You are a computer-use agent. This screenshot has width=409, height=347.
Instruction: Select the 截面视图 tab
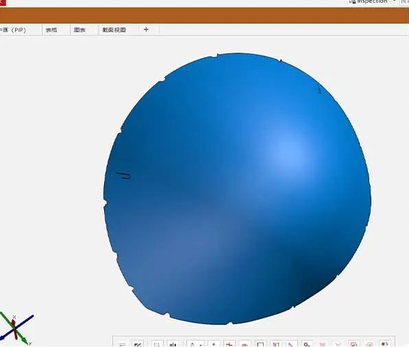(x=114, y=30)
